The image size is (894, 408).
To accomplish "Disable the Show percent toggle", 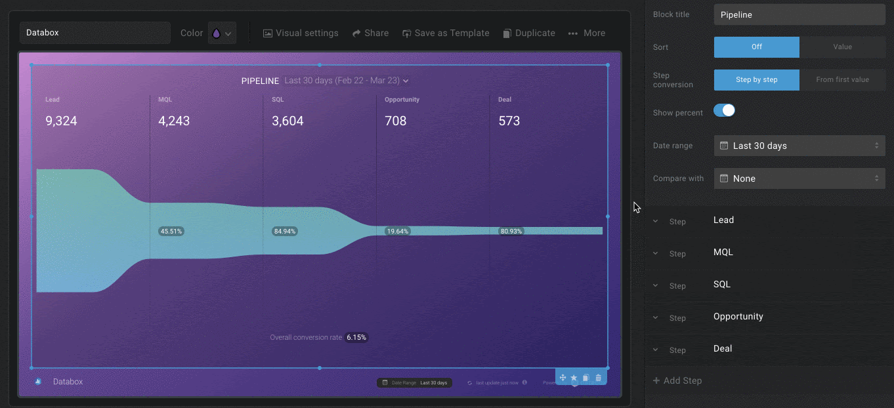I will [724, 111].
